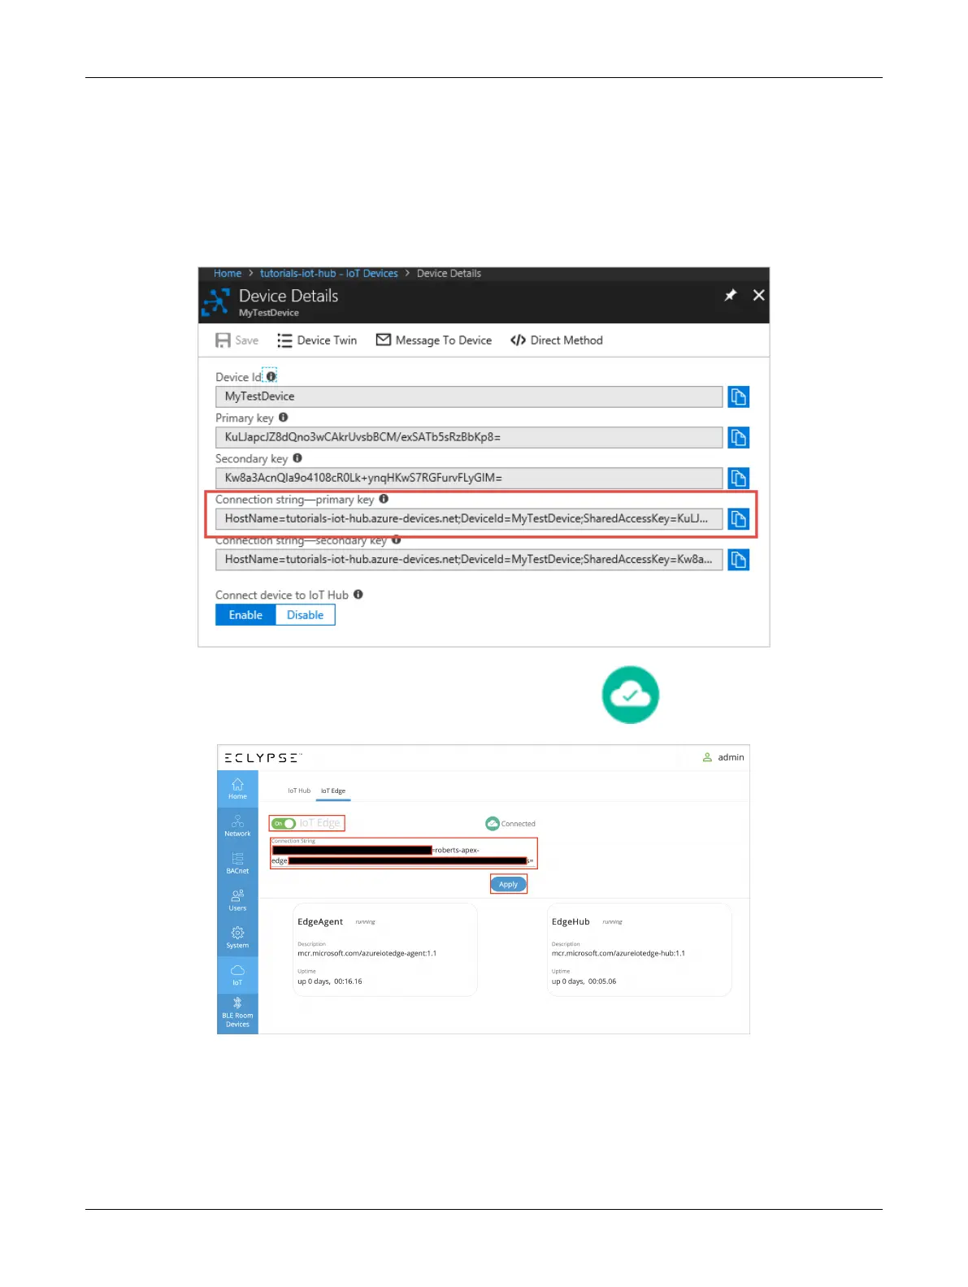Click the ECLYPSE logo
Viewport: 968px width, 1287px height.
[263, 757]
